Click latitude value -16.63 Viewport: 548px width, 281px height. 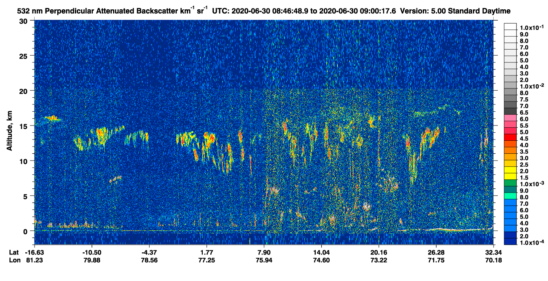point(34,252)
